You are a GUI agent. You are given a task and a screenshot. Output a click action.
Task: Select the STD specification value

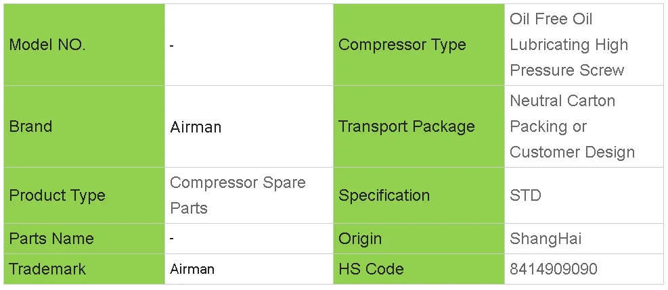525,195
